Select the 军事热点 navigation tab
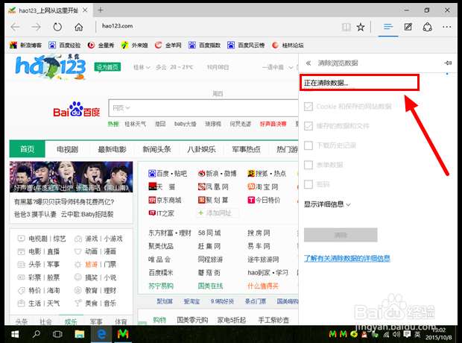Screen dimensions: 462x343 pos(247,150)
